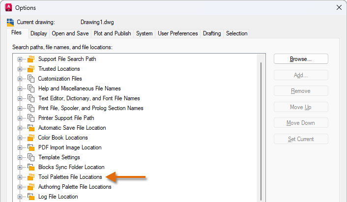This screenshot has height=202, width=347.
Task: Click the Trusted Locations folder icon
Action: click(31, 69)
